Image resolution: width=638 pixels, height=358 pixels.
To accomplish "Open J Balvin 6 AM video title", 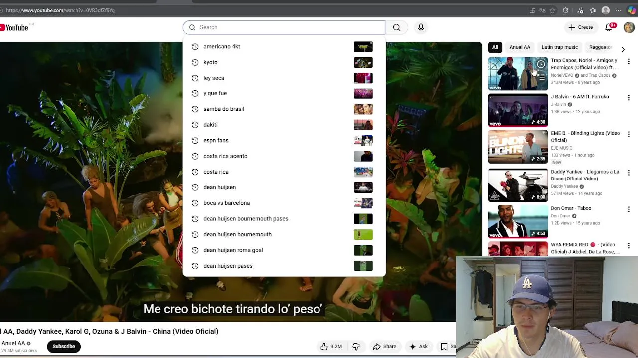I will coord(580,97).
